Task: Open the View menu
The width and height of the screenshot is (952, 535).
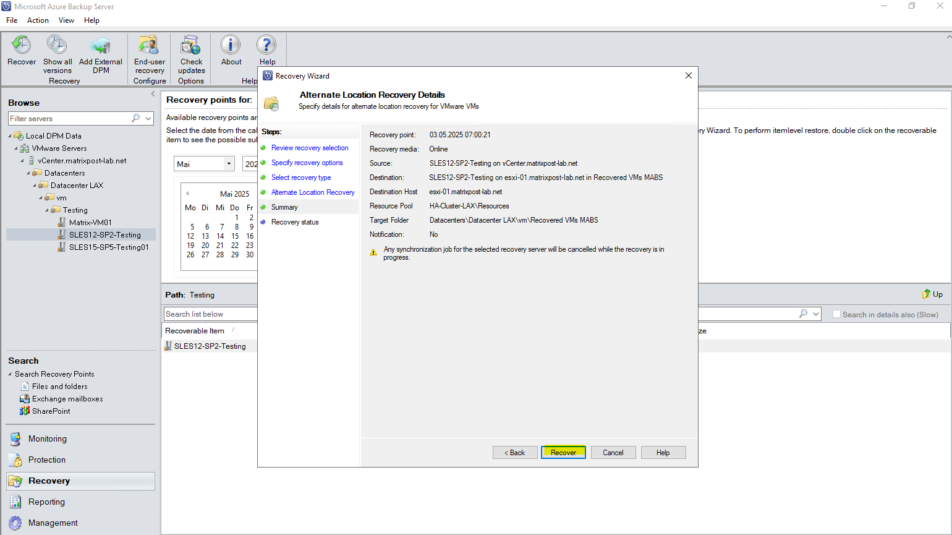Action: [66, 20]
